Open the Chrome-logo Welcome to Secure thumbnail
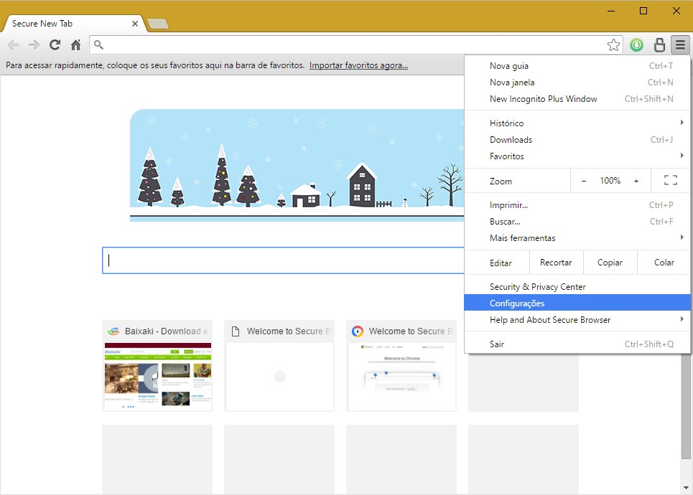 coord(401,366)
